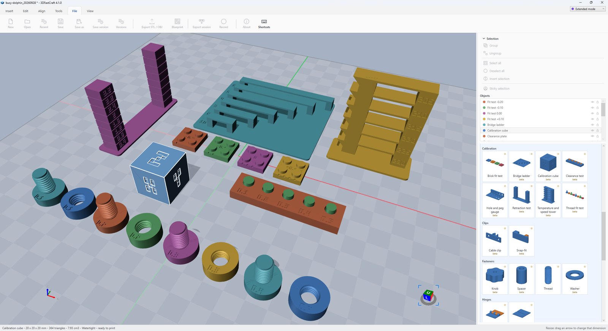
Task: Click Invert selection
Action: [x=499, y=79]
